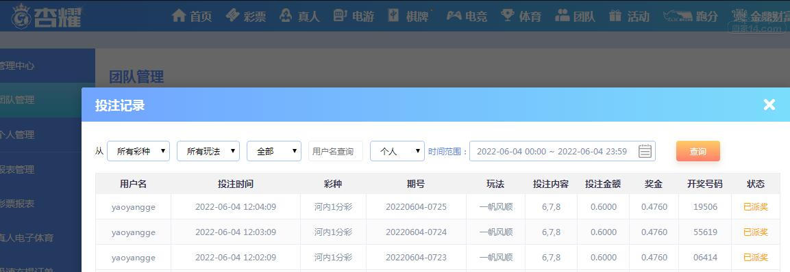
Task: Click the slot machine icon beside 电游
Action: [340, 15]
